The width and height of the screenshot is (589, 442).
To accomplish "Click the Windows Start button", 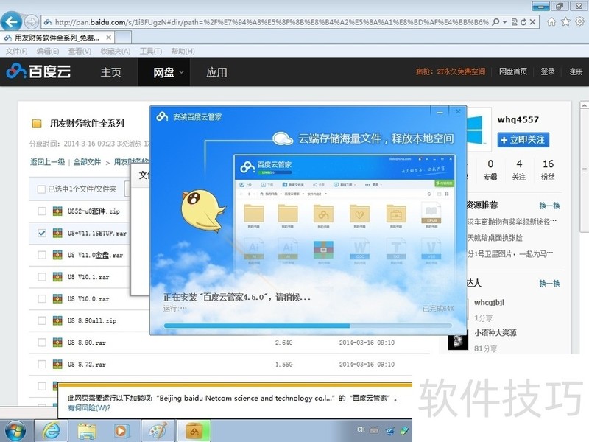I will [15, 430].
